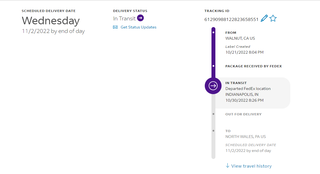320x174 pixels.
Task: Click the From timeline dot
Action: 213,33
